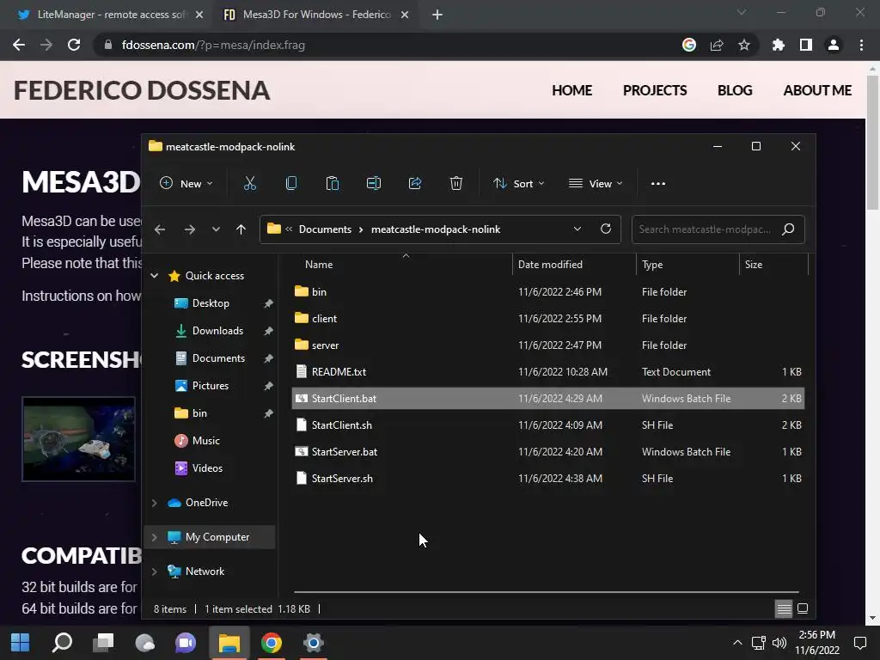Open Task View on taskbar
The width and height of the screenshot is (880, 660).
[103, 643]
